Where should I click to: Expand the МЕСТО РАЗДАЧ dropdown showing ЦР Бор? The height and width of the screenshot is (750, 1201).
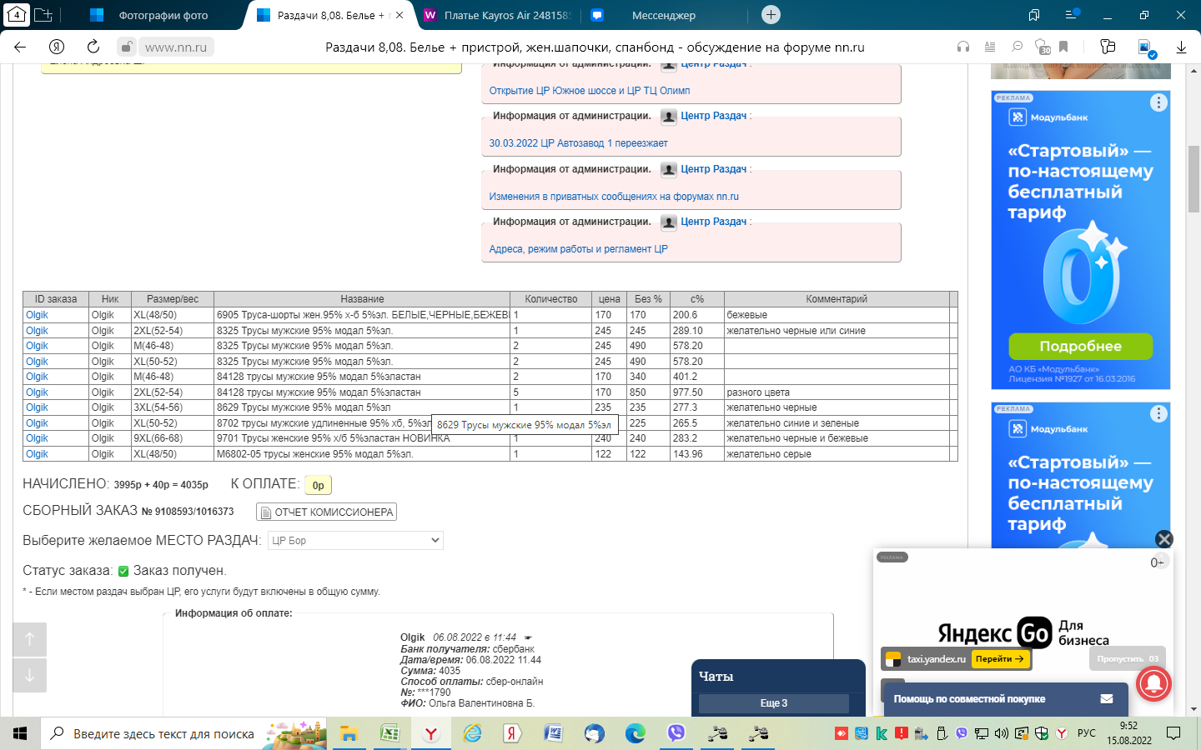(355, 540)
